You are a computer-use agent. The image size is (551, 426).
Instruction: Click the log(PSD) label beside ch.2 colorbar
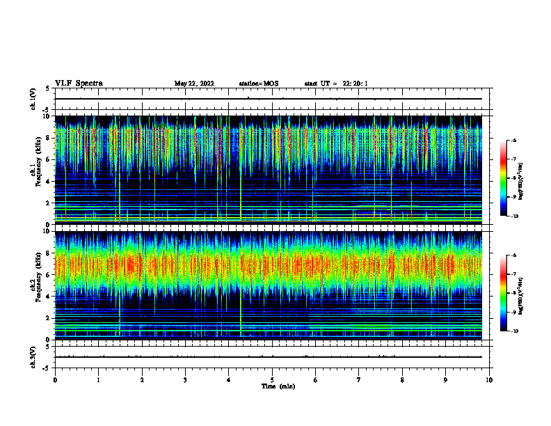point(521,297)
